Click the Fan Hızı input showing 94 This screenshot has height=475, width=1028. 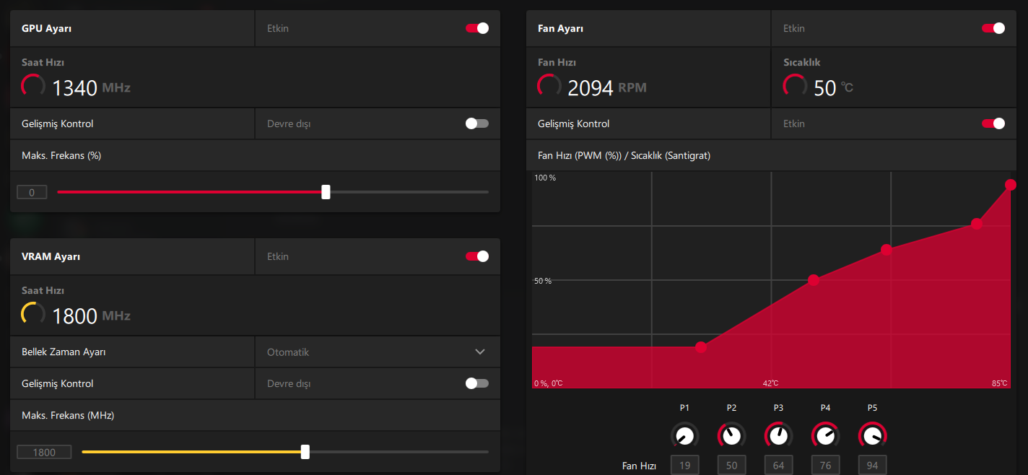[872, 466]
